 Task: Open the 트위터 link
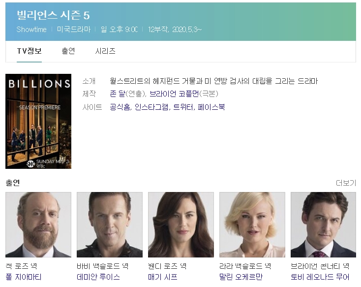[x=183, y=107]
